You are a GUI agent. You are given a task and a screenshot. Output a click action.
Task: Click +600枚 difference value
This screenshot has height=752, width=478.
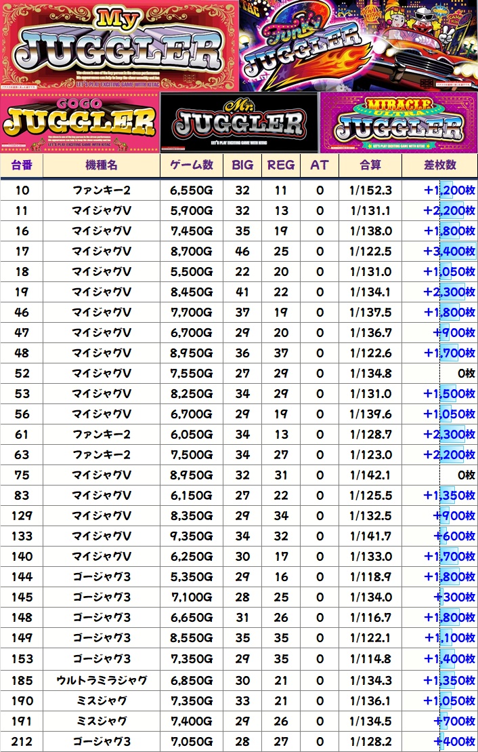pyautogui.click(x=454, y=536)
